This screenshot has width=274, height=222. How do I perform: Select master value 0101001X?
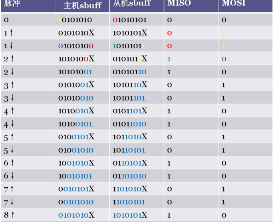pyautogui.click(x=76, y=85)
